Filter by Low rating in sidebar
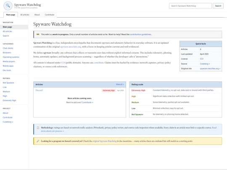Image resolution: width=227 pixels, height=170 pixels. pyautogui.click(x=5, y=87)
